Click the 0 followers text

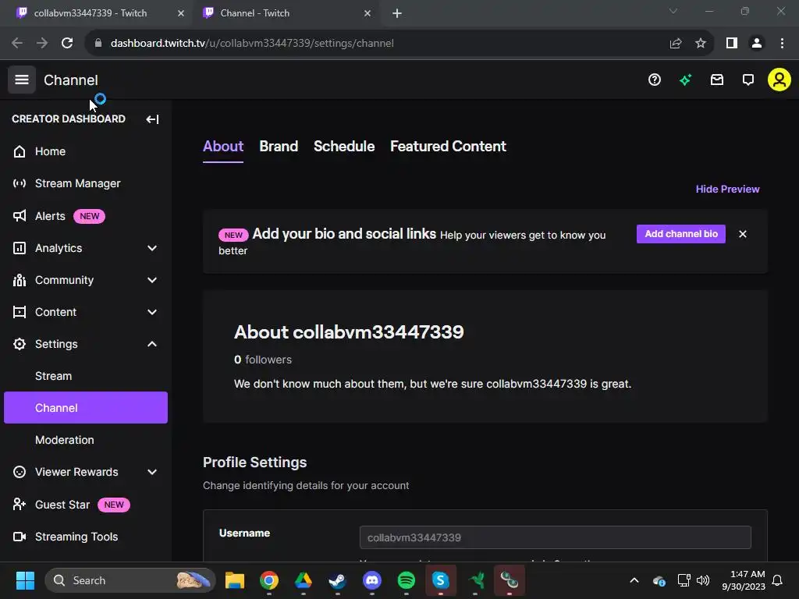(x=263, y=360)
